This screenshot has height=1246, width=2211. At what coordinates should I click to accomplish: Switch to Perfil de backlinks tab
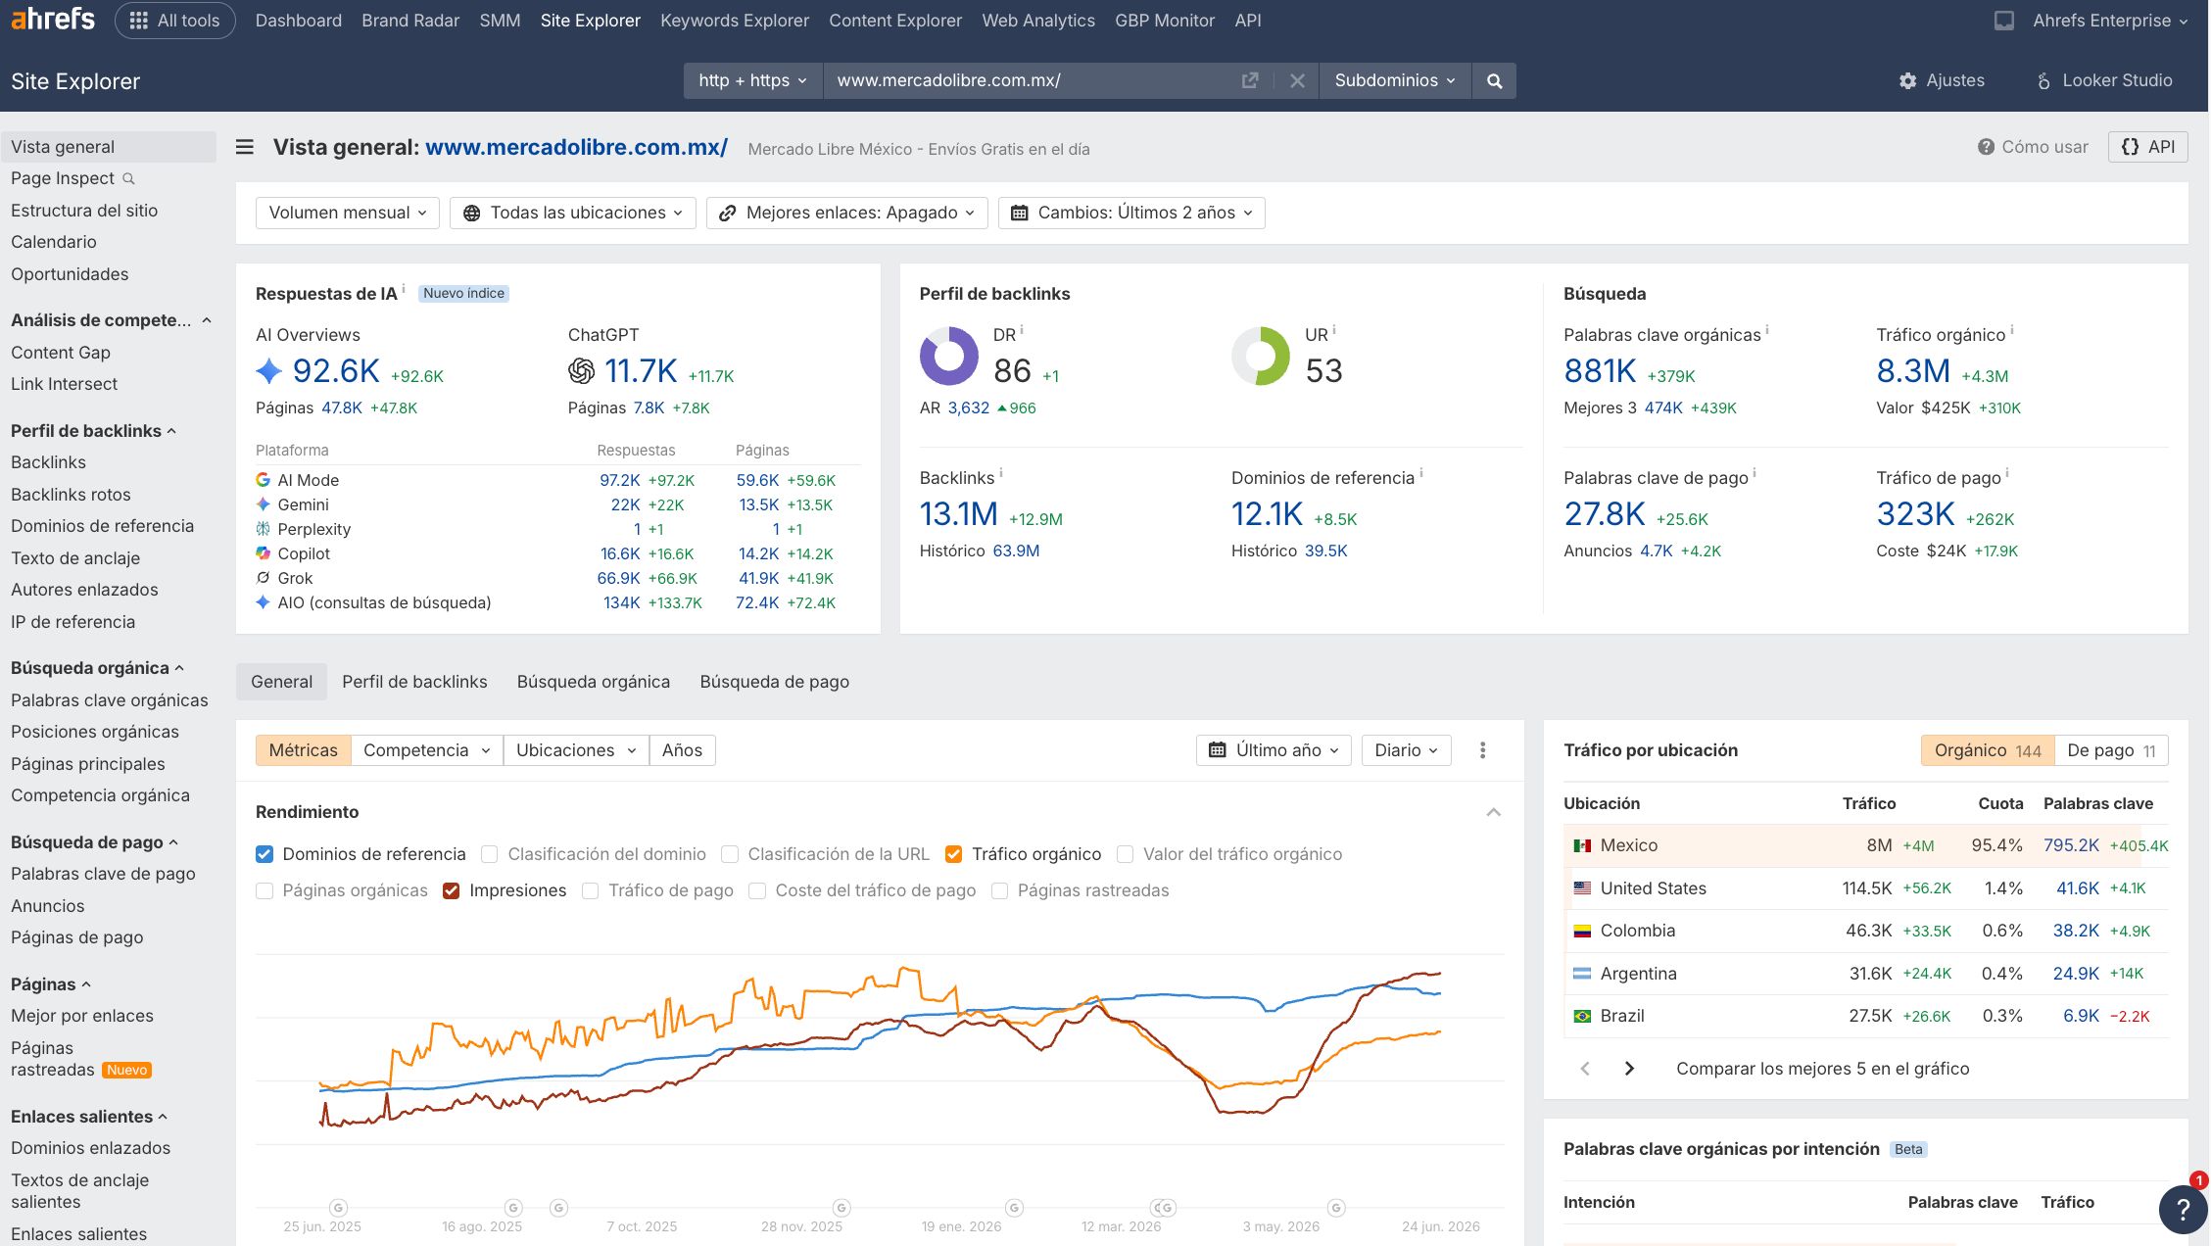(414, 682)
